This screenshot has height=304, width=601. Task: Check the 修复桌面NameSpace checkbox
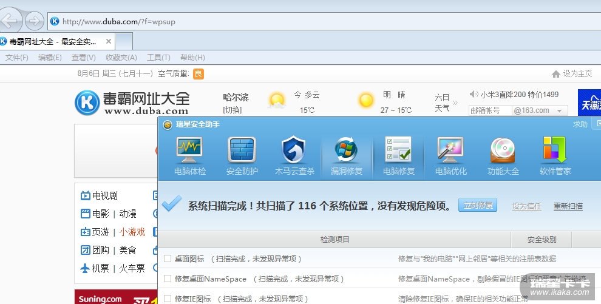(168, 279)
